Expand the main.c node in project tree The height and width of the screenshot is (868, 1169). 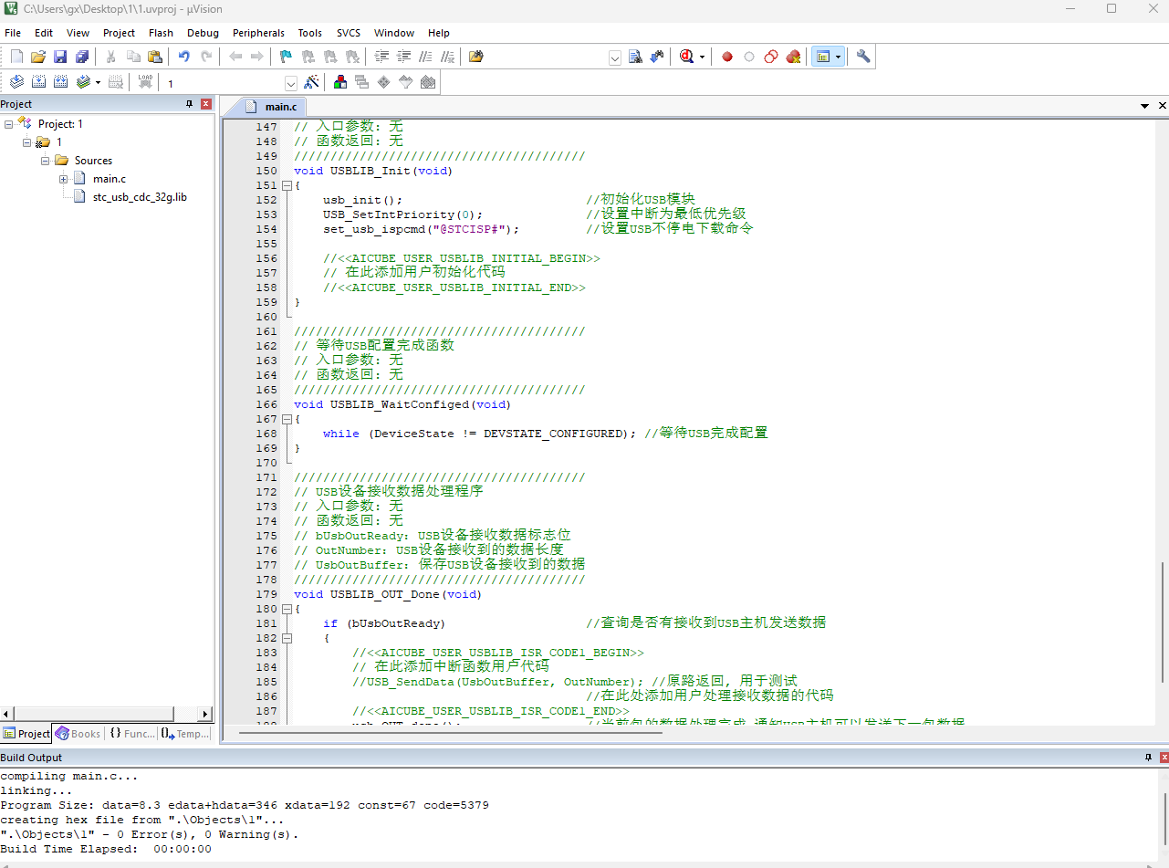point(64,179)
